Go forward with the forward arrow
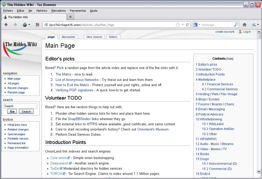The width and height of the screenshot is (262, 179). [15, 25]
